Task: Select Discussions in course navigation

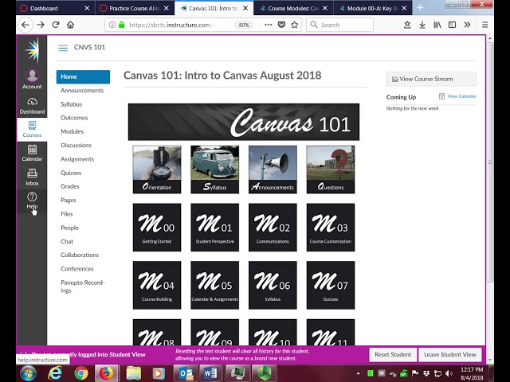Action: coord(76,145)
